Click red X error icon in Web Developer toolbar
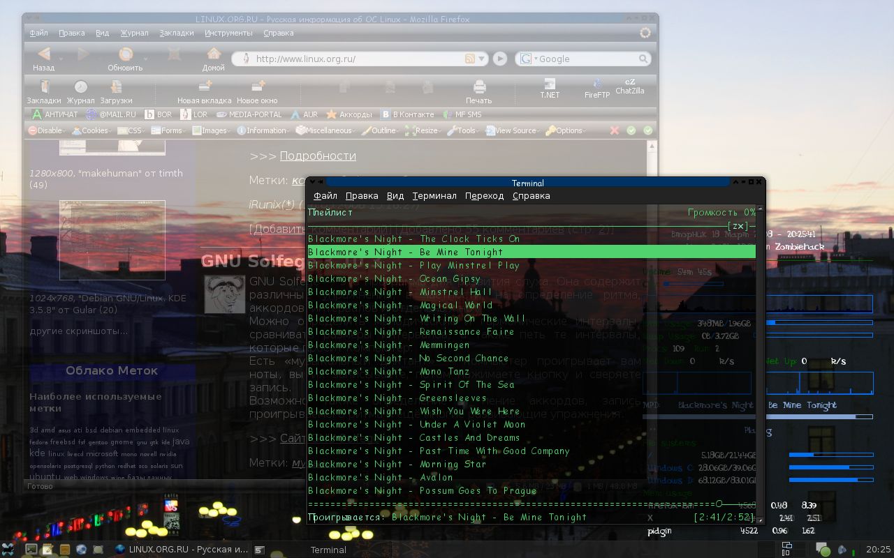Image resolution: width=894 pixels, height=558 pixels. (x=615, y=130)
